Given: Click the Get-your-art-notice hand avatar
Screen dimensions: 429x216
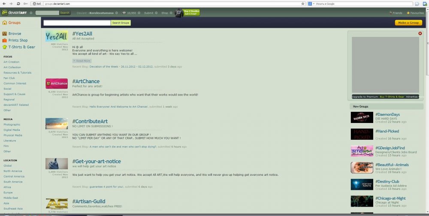Looking at the screenshot, I should click(x=57, y=164).
